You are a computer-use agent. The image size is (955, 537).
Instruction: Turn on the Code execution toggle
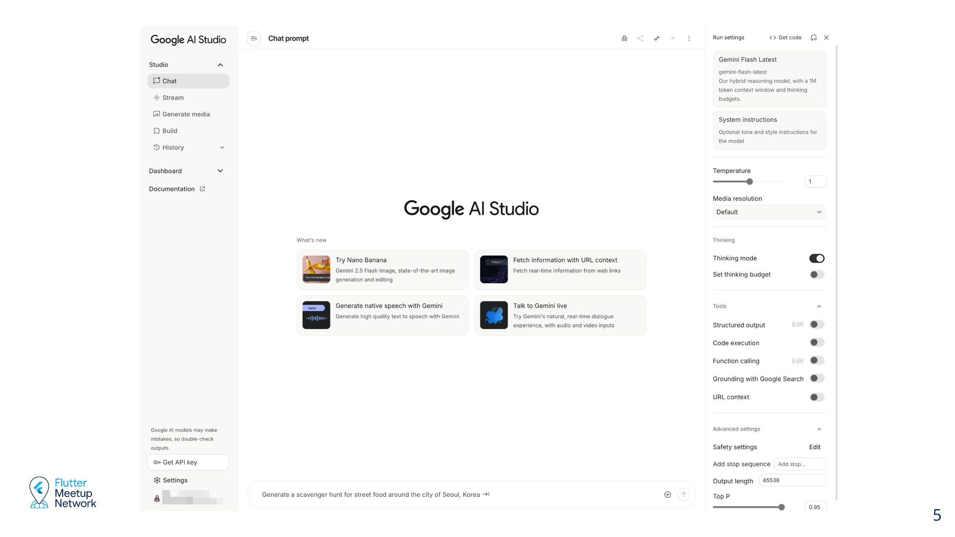(816, 343)
